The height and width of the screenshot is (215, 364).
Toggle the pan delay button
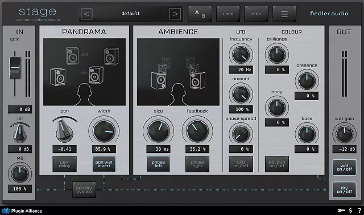click(64, 164)
